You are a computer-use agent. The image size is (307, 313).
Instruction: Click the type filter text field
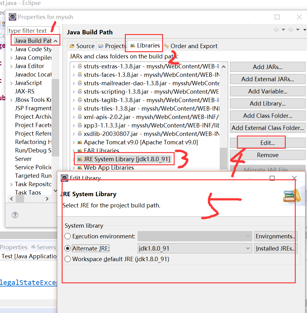[33, 31]
